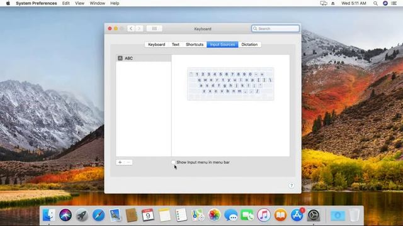
Task: Open Maps icon in dock
Action: [198, 215]
